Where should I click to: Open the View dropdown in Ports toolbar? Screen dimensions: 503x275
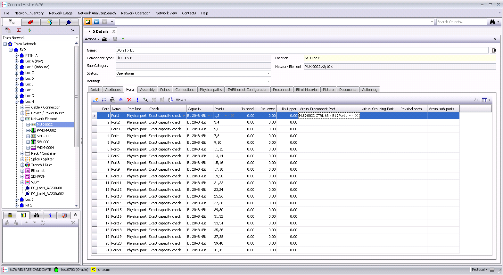click(181, 100)
